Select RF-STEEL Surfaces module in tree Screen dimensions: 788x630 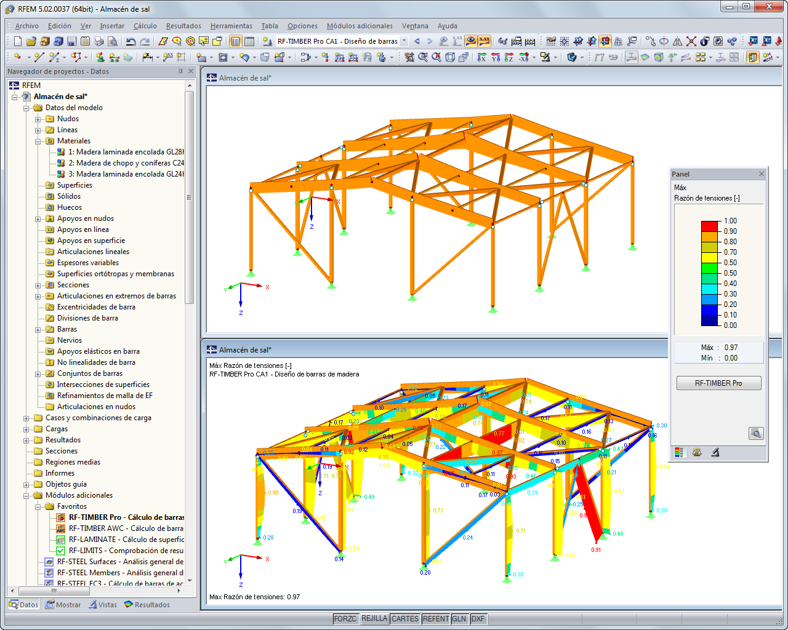tap(120, 562)
